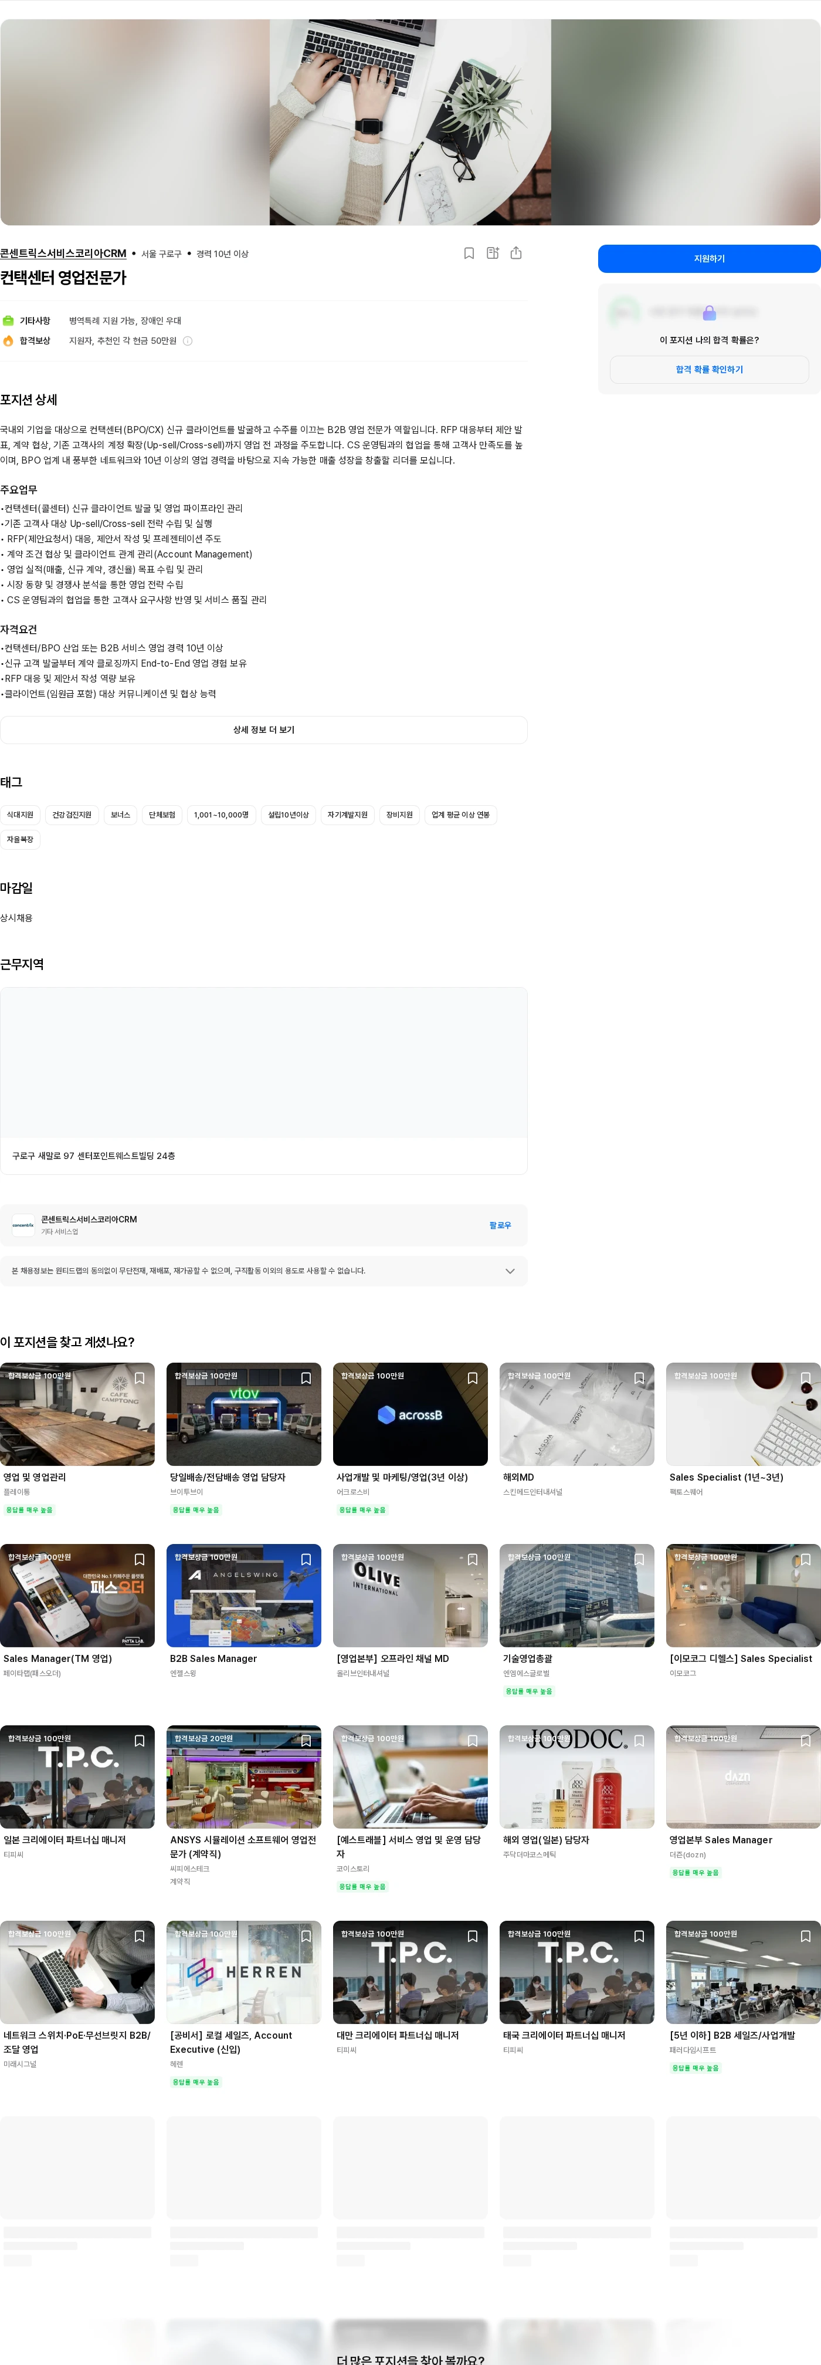Bookmark the acrossB 사업개발 card
Image resolution: width=821 pixels, height=2365 pixels.
[473, 1378]
